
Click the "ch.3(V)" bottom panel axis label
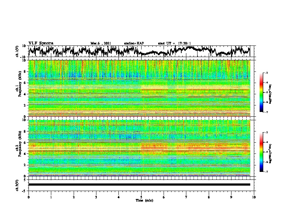pyautogui.click(x=17, y=185)
